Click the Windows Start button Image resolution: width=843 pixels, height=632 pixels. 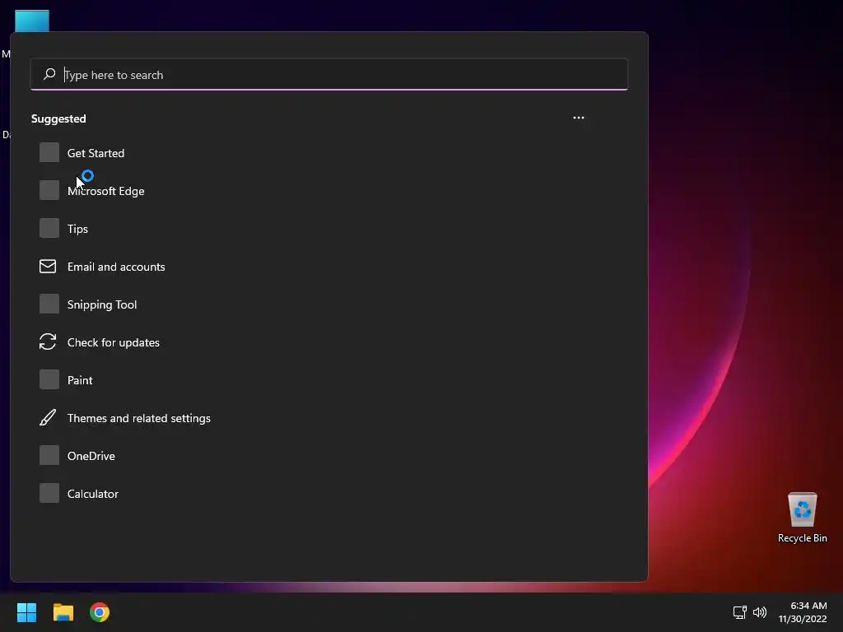[x=26, y=612]
